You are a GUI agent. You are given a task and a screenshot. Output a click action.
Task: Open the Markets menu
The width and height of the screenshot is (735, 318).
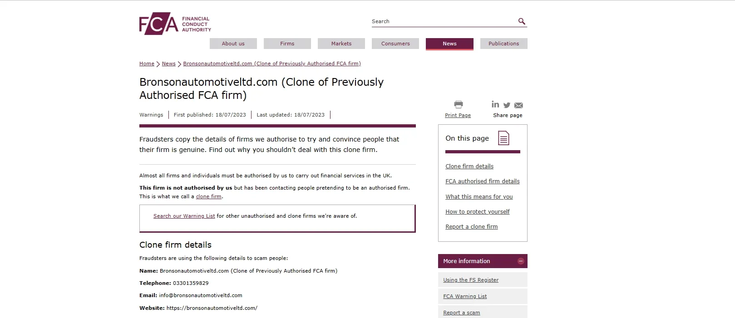[341, 44]
